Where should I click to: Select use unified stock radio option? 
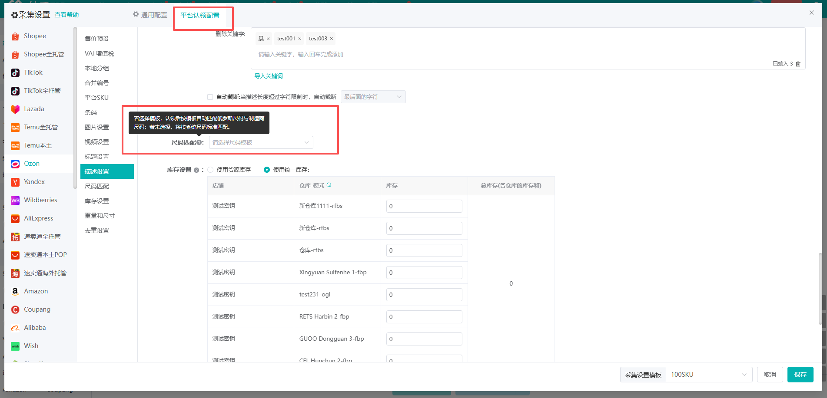(267, 170)
